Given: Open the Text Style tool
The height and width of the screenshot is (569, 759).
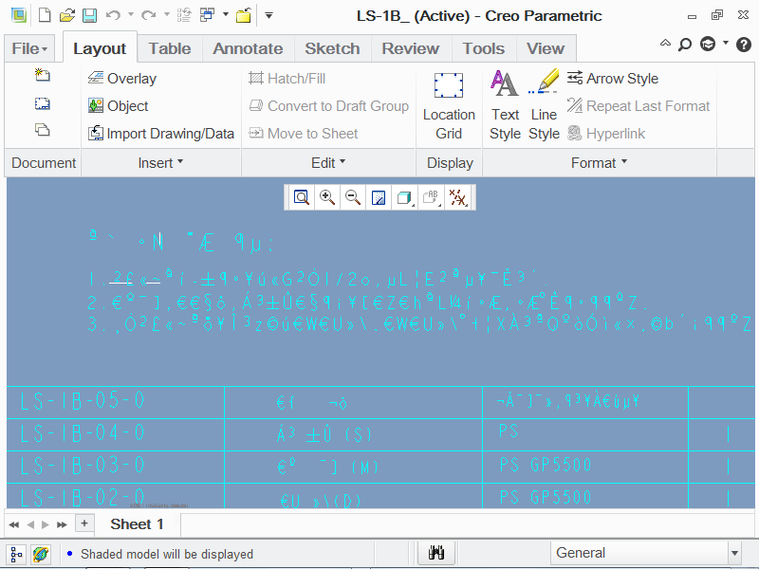Looking at the screenshot, I should [505, 105].
